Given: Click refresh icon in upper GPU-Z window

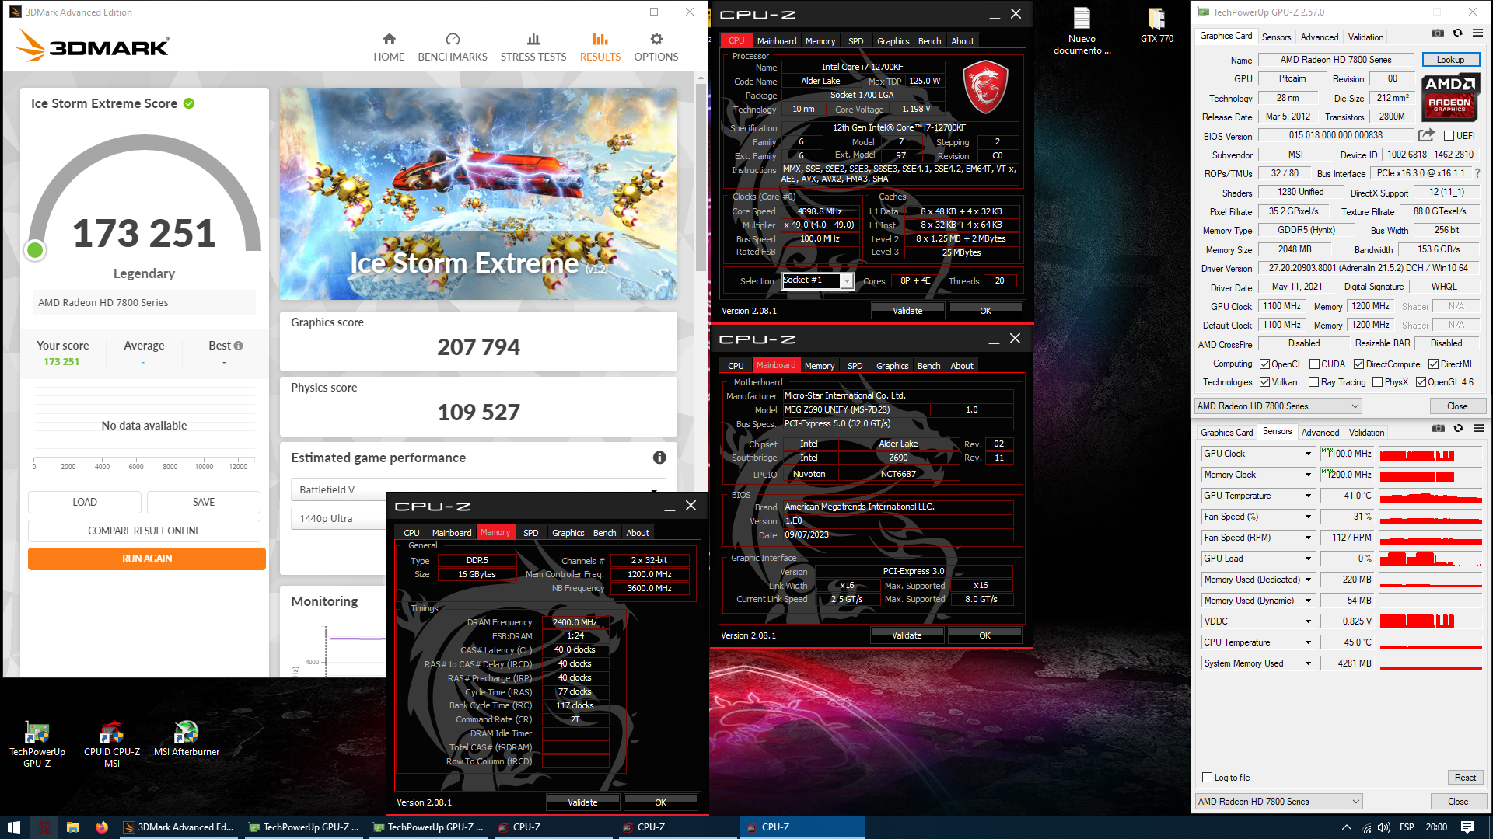Looking at the screenshot, I should coord(1458,33).
